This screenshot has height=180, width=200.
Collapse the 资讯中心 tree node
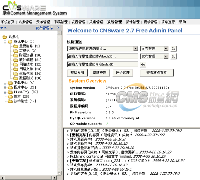click(5, 42)
